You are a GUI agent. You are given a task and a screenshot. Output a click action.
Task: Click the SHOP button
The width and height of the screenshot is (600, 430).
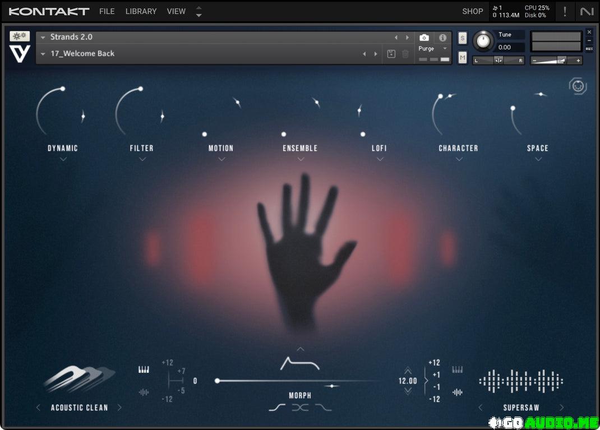pos(472,11)
